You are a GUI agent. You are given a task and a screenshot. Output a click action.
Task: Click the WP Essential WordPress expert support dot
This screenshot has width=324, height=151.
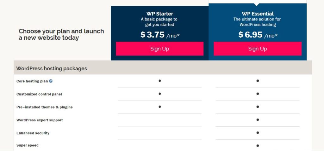[x=258, y=120]
